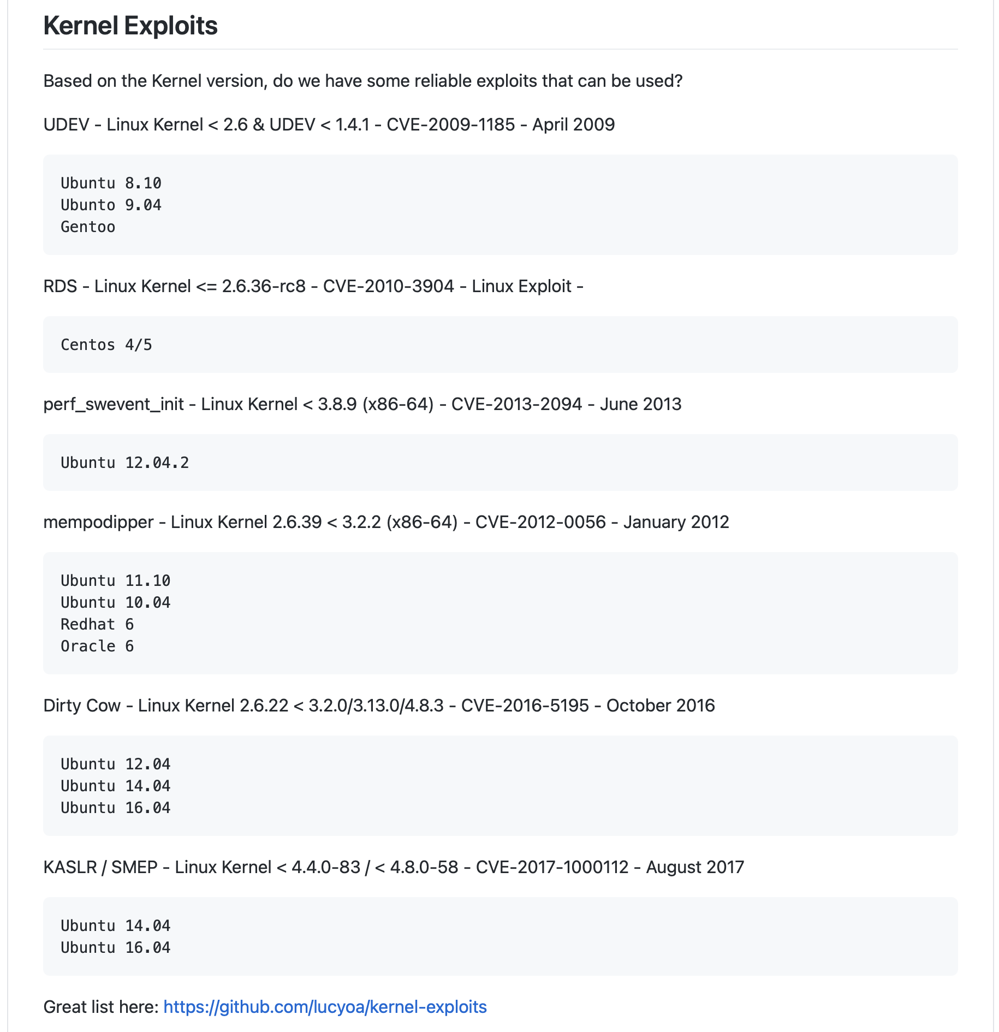This screenshot has height=1032, width=999.
Task: Click the Gentoo code block entry
Action: [x=88, y=227]
